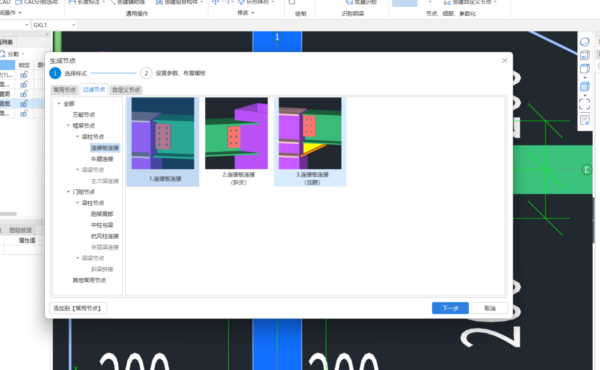This screenshot has width=600, height=370.
Task: Click the 分割 dropdown arrow
Action: (23, 54)
